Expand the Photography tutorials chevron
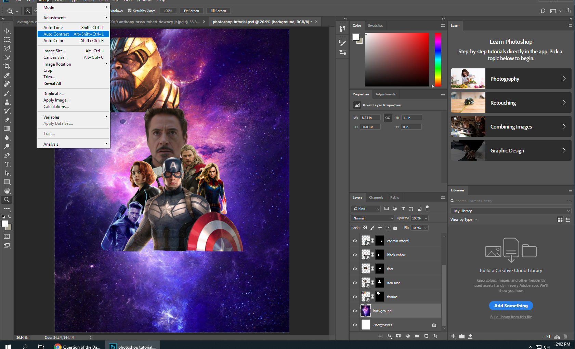 pyautogui.click(x=564, y=79)
